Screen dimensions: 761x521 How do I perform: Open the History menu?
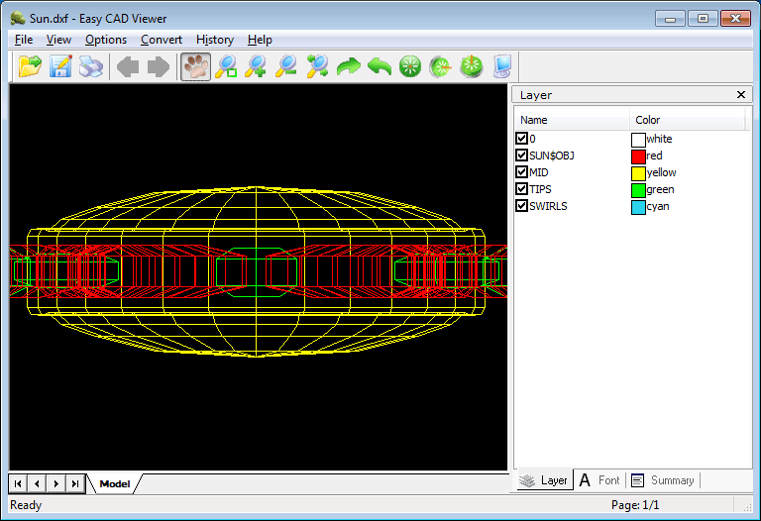pos(215,40)
